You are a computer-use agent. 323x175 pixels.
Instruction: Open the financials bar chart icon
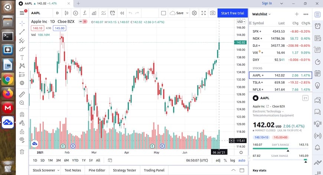click(94, 13)
